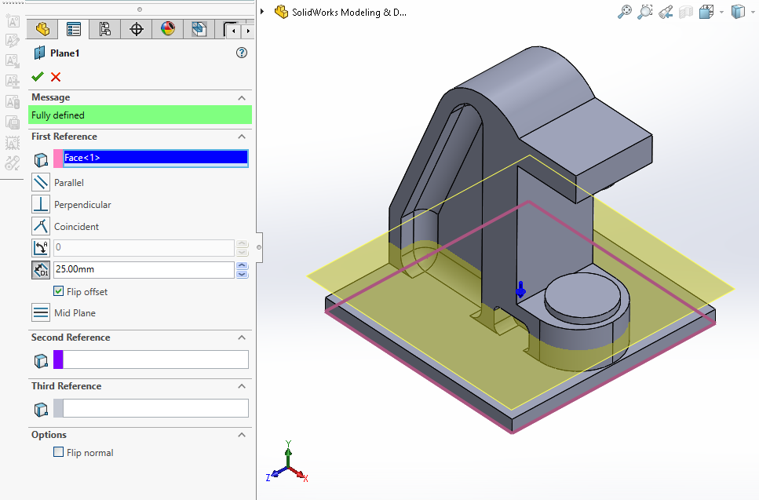This screenshot has width=759, height=500.
Task: Click the green OK checkmark
Action: (x=37, y=76)
